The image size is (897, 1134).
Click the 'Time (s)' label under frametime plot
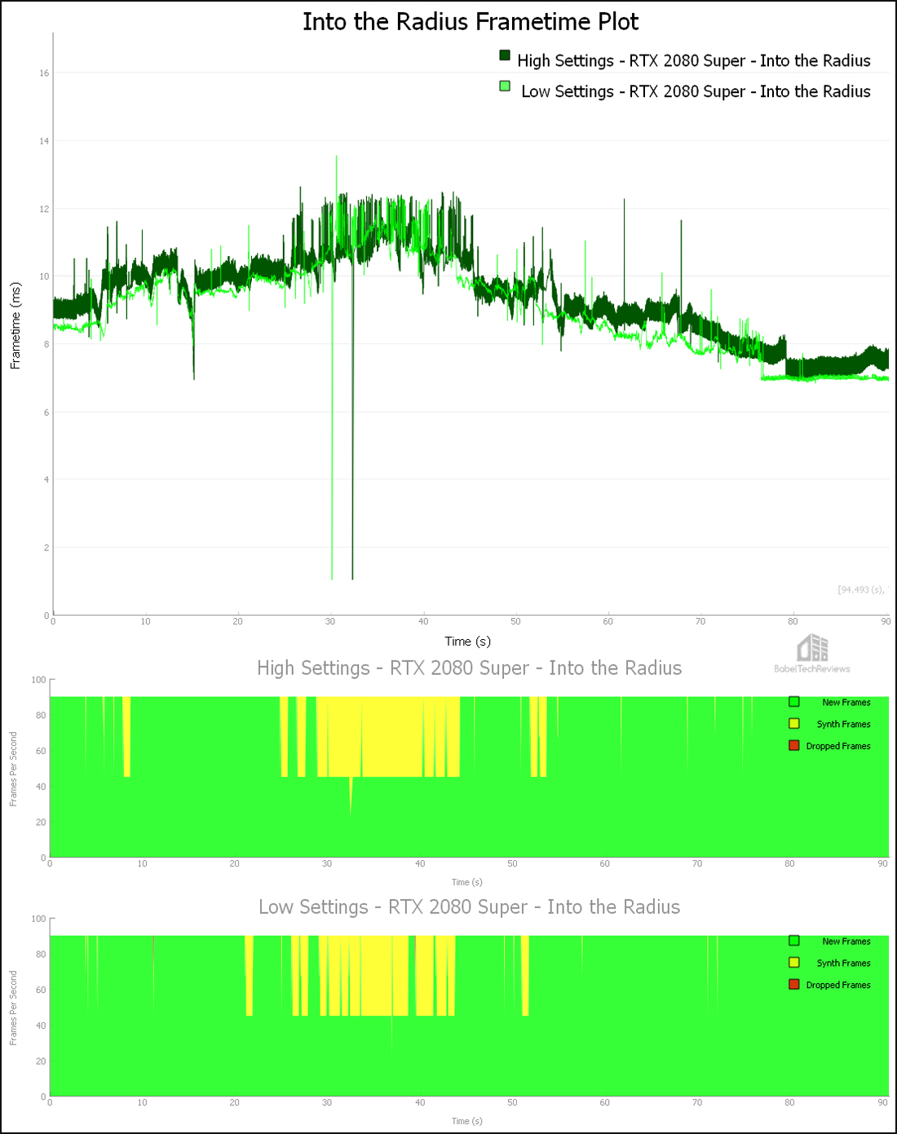click(467, 642)
